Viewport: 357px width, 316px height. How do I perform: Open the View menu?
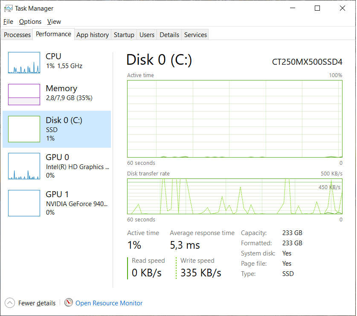tap(54, 21)
